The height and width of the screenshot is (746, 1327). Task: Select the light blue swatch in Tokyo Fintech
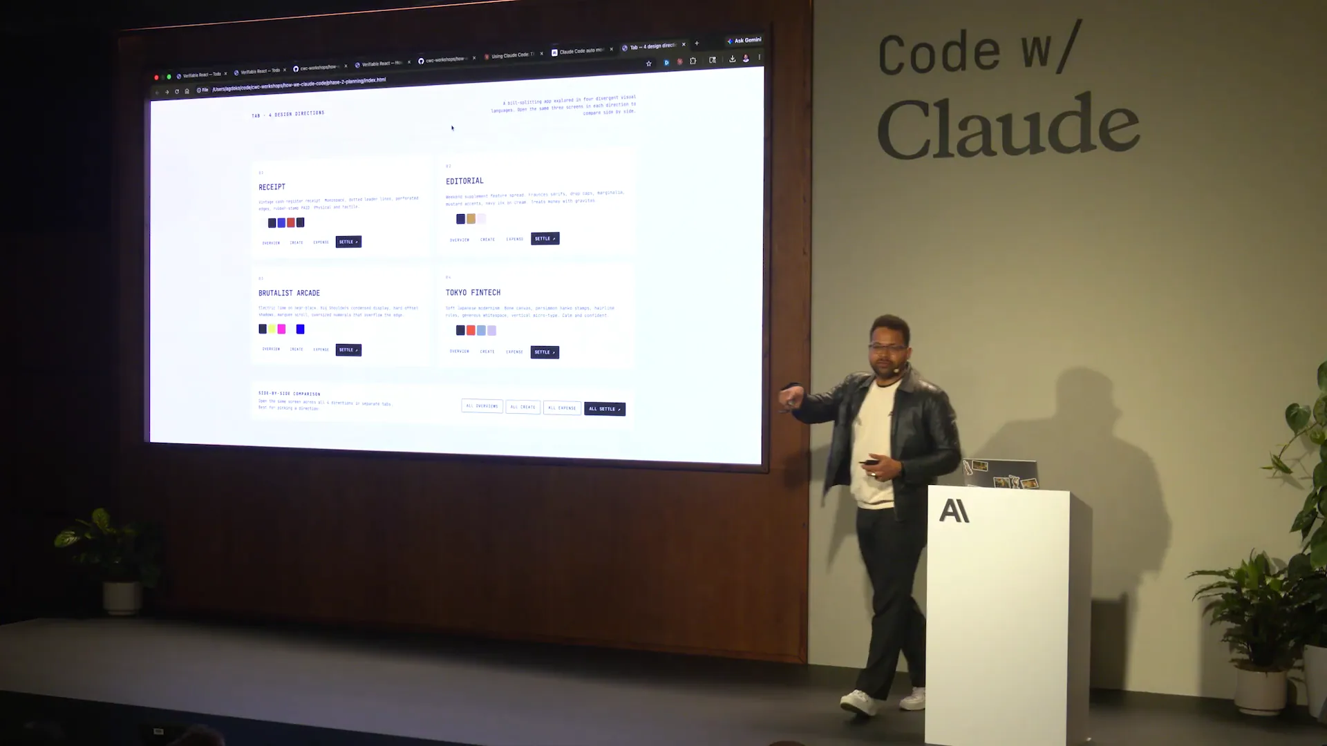pyautogui.click(x=481, y=330)
